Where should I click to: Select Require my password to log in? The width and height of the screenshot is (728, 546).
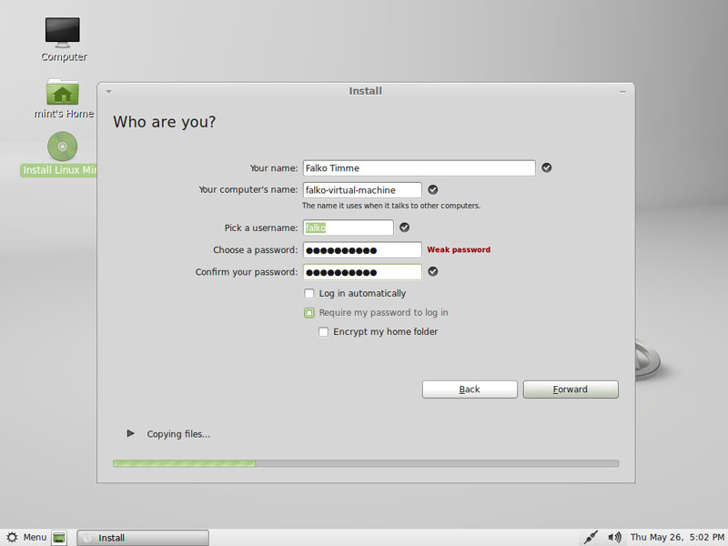click(309, 313)
